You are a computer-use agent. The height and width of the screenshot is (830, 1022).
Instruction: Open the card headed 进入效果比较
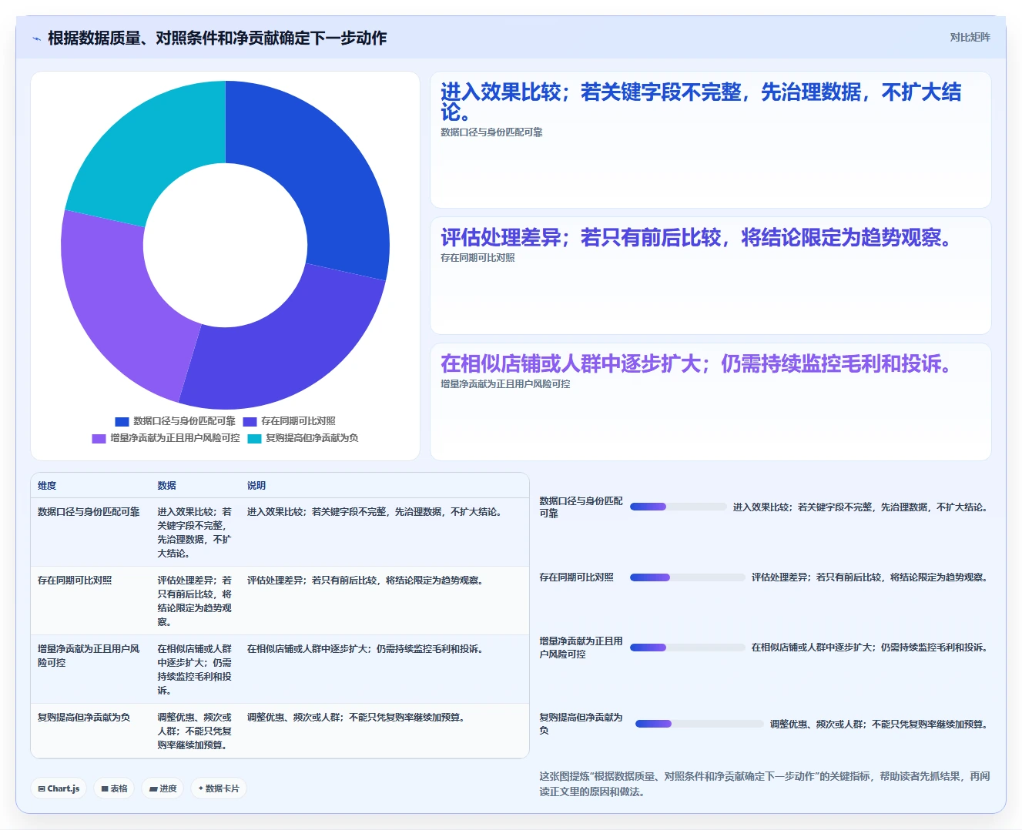710,140
